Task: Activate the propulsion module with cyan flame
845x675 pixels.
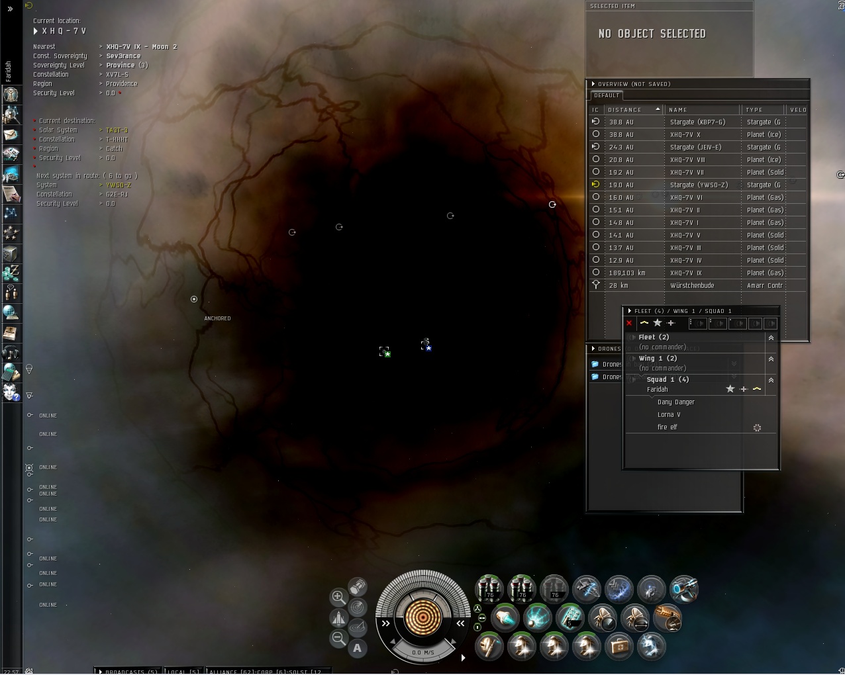Action: pyautogui.click(x=505, y=618)
